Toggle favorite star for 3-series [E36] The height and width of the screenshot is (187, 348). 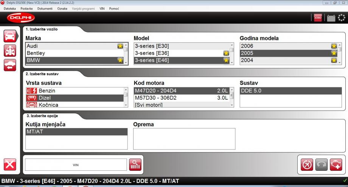[226, 53]
